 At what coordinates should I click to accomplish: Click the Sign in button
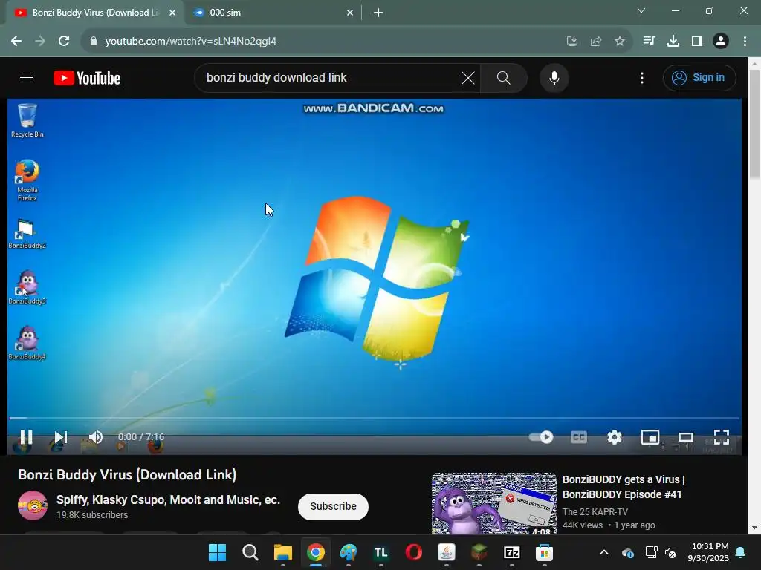[699, 77]
